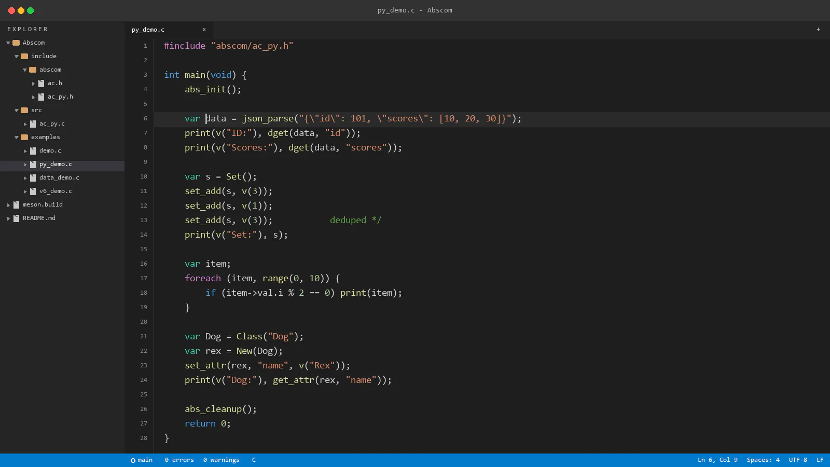
Task: Click the 'deduped */' comment text
Action: (x=356, y=220)
